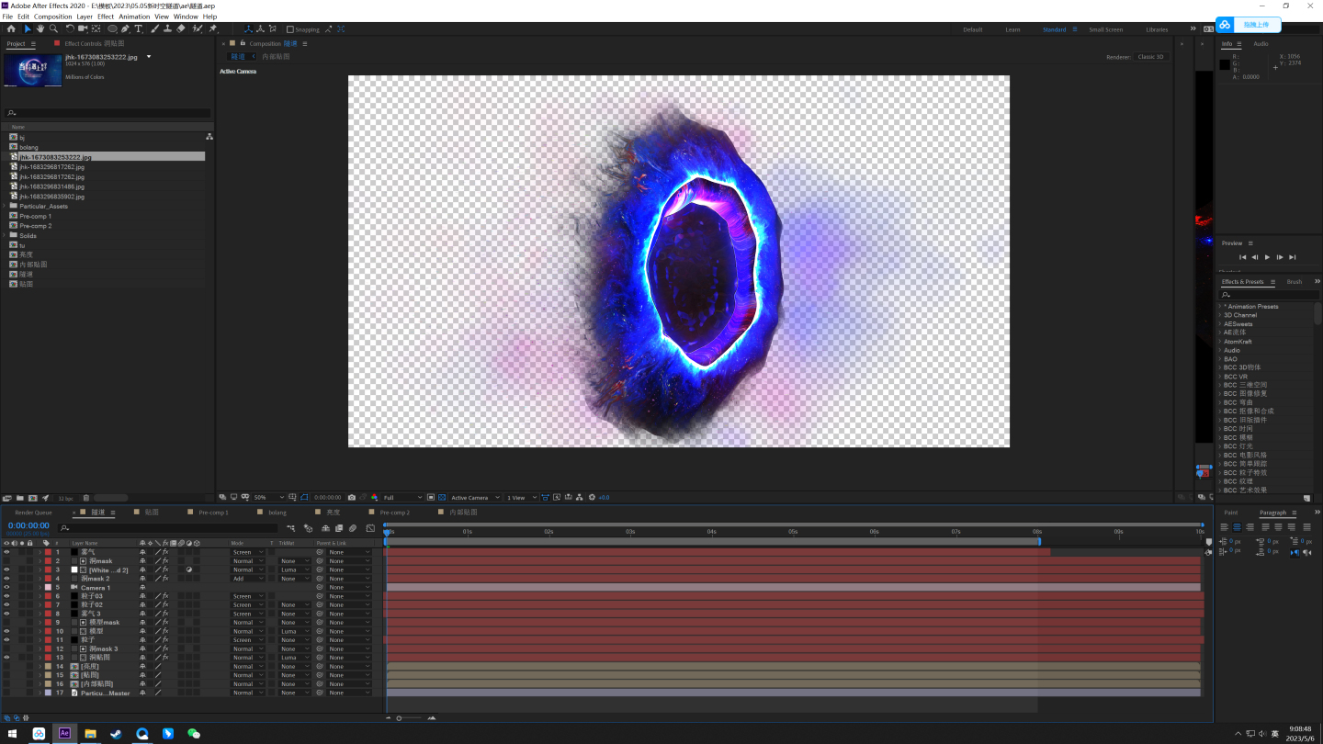This screenshot has width=1323, height=744.
Task: Open the Active Camera view dropdown
Action: [476, 497]
